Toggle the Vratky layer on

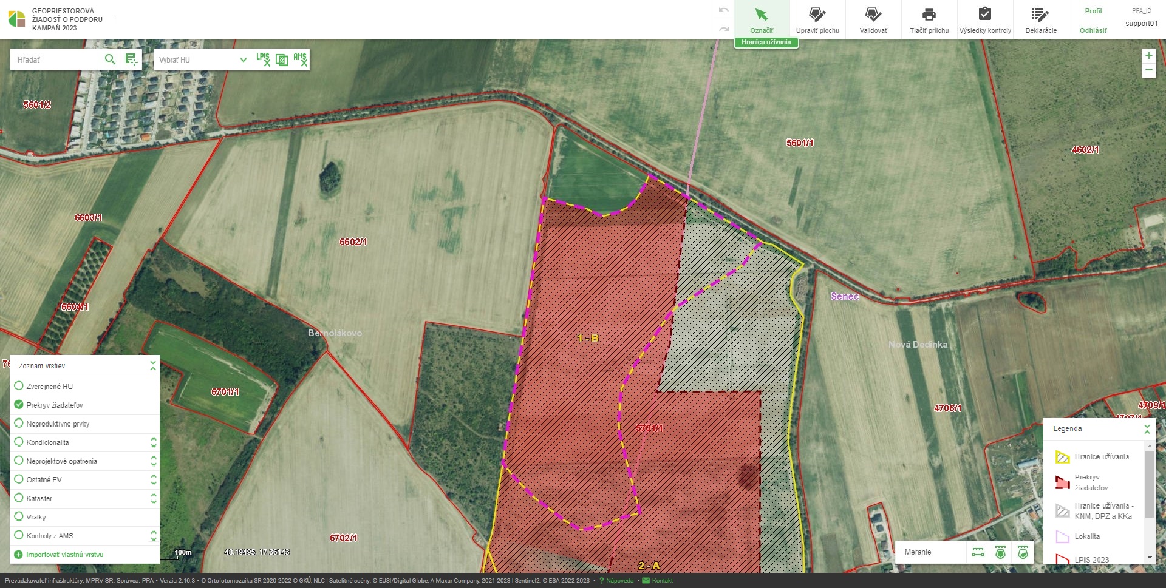tap(19, 517)
